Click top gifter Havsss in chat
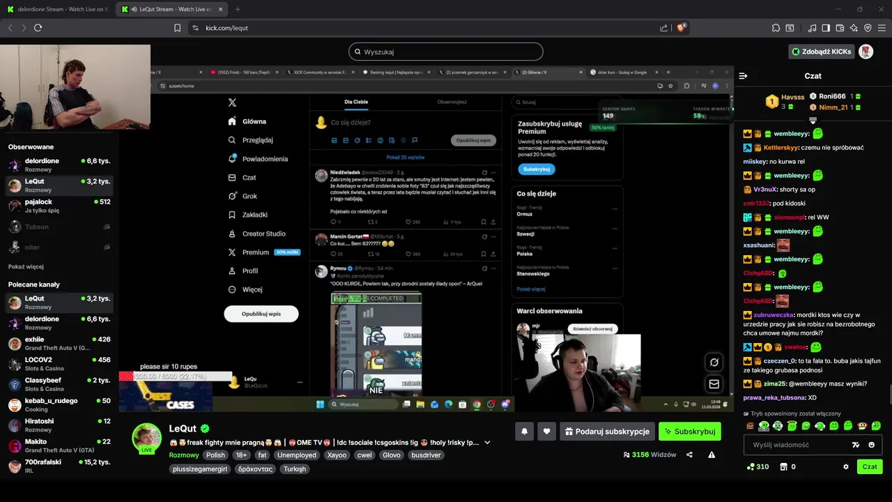892x502 pixels. (x=792, y=97)
